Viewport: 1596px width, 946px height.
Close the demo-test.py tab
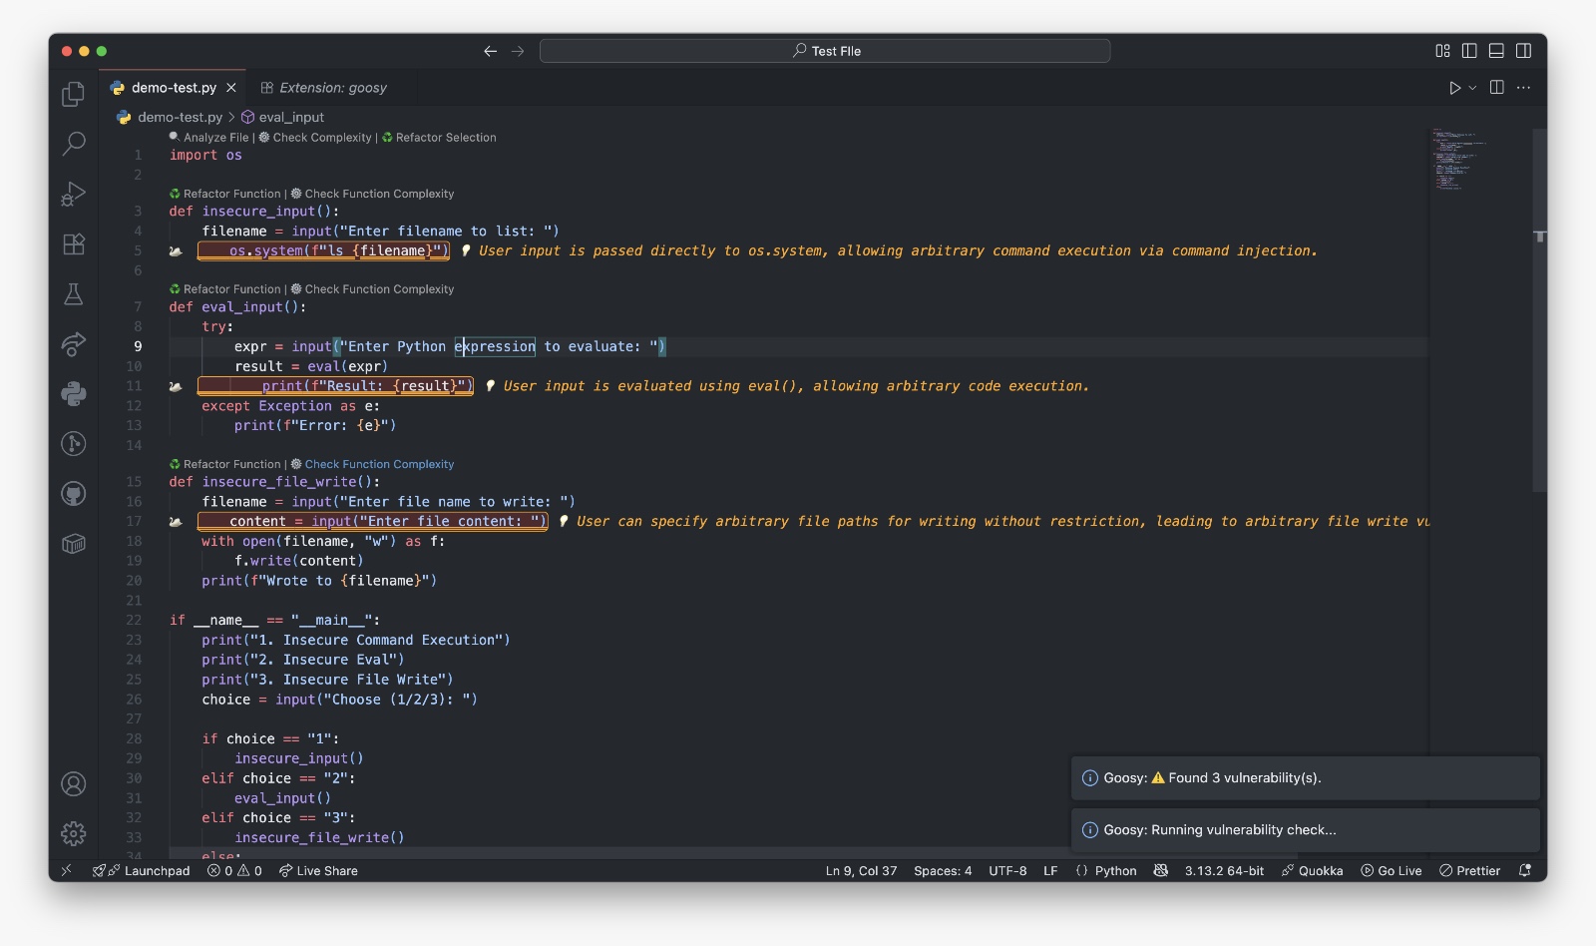tap(231, 88)
